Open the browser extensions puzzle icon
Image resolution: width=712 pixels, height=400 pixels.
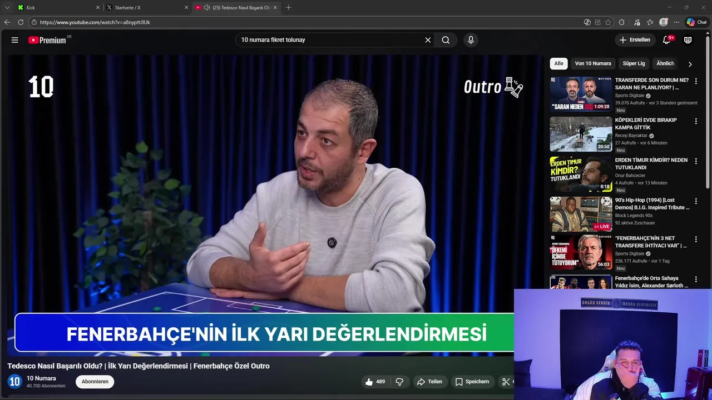(622, 22)
